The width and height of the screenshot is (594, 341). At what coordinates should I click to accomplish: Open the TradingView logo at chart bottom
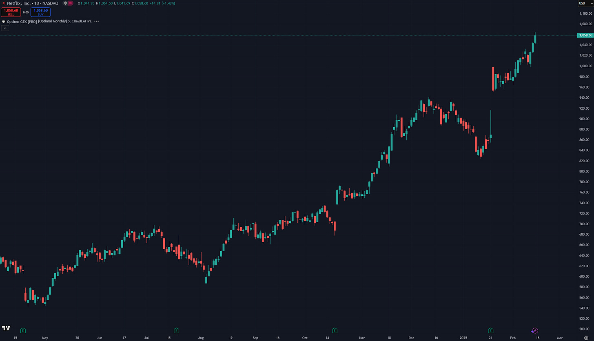(x=6, y=328)
